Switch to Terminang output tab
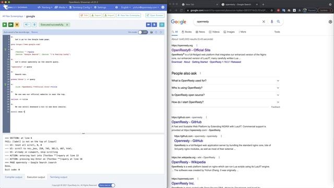 [x=58, y=177]
